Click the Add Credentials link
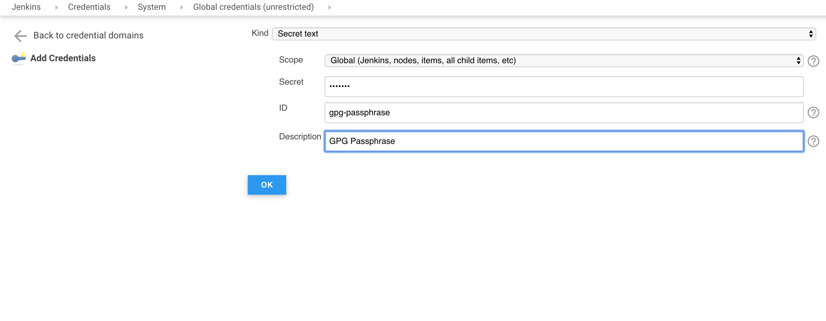Screen dimensions: 826x321 pyautogui.click(x=63, y=58)
